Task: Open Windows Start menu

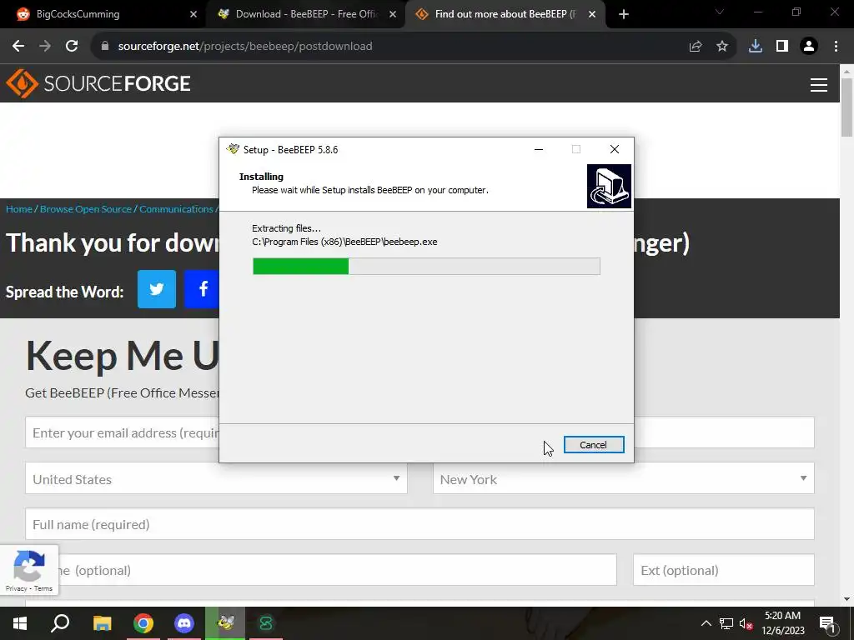Action: [x=20, y=623]
